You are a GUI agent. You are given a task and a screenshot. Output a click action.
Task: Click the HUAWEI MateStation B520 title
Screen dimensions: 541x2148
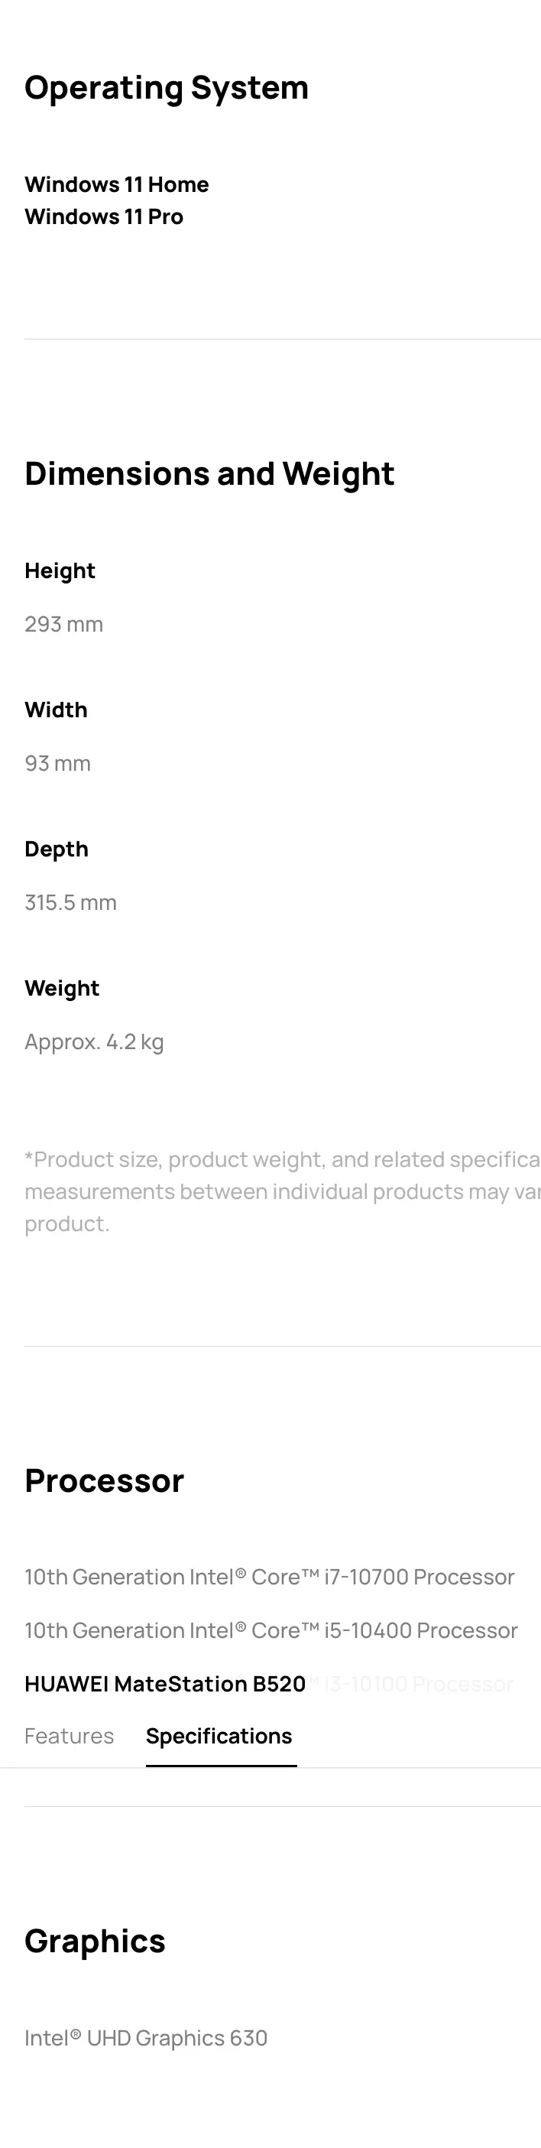tap(164, 1684)
